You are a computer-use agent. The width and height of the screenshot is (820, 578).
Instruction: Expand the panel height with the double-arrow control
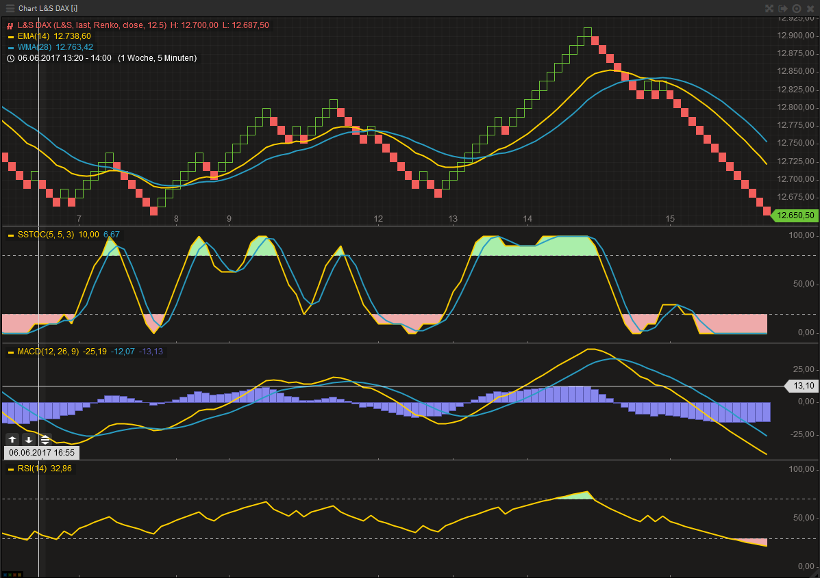(44, 438)
